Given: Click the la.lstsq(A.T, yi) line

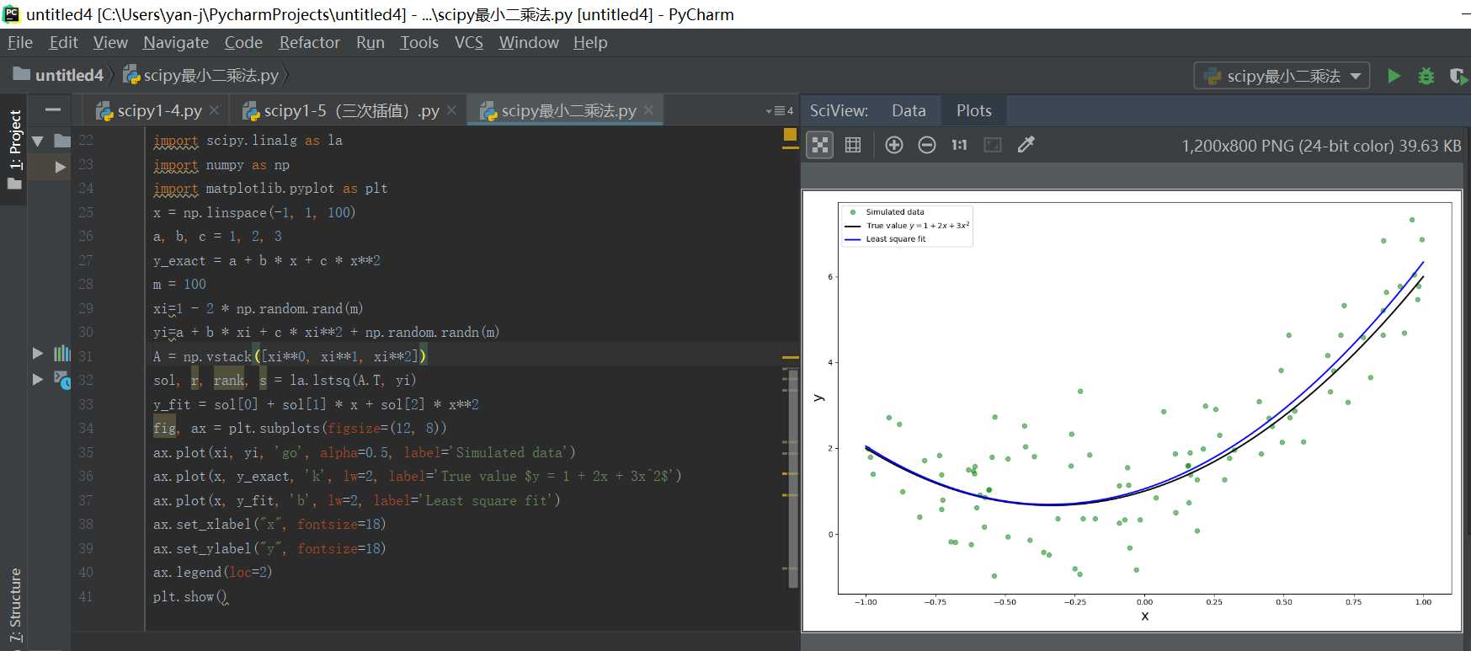Looking at the screenshot, I should pos(285,381).
